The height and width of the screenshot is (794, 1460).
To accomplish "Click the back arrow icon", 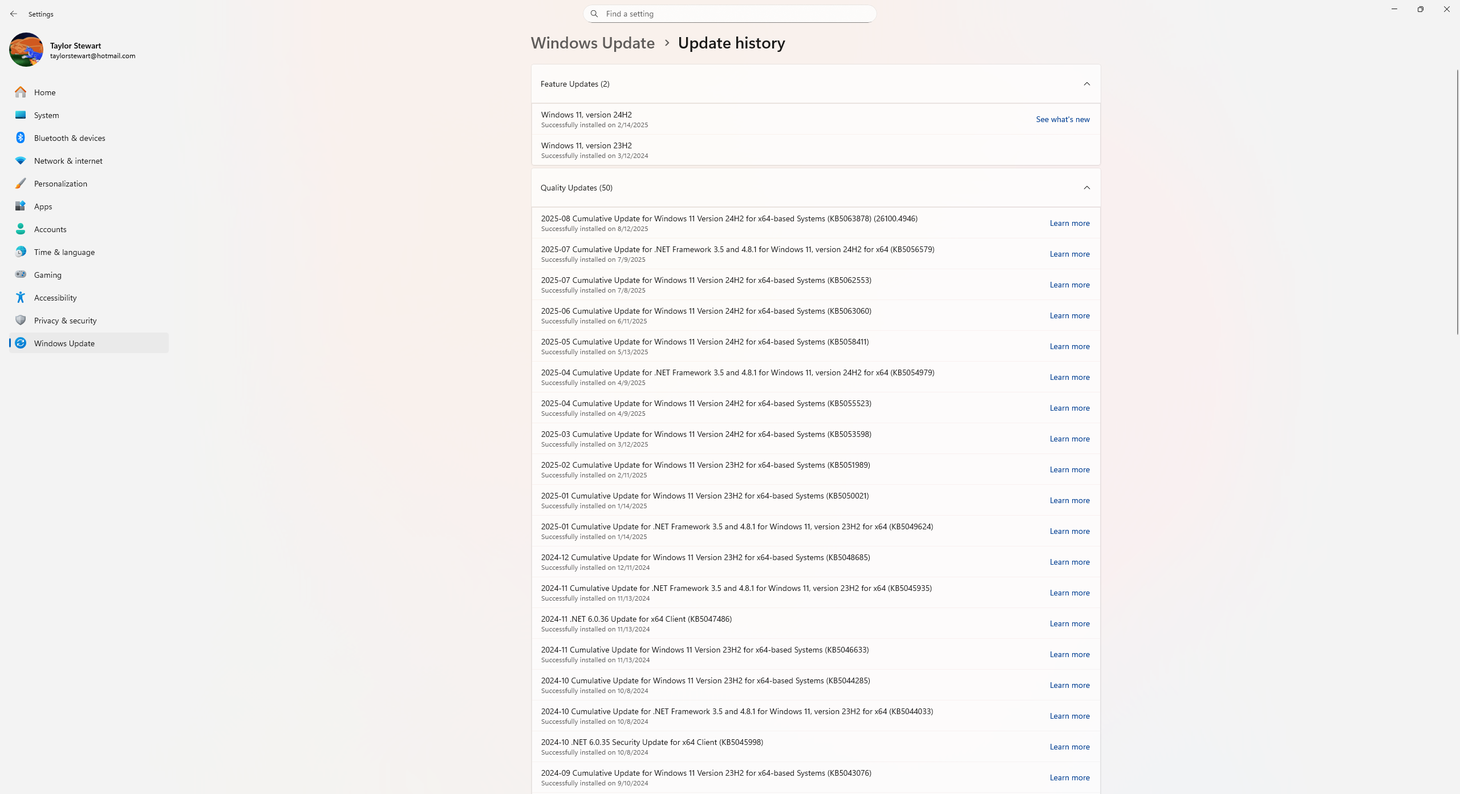I will pos(14,14).
